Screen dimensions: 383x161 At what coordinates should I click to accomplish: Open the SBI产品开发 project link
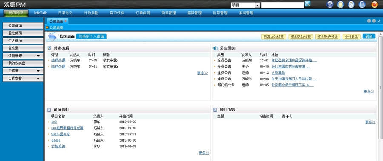pos(60,134)
